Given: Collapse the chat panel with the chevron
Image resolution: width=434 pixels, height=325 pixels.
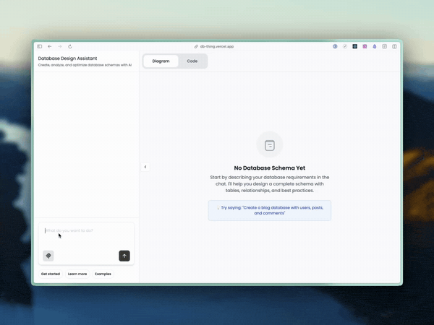Looking at the screenshot, I should (x=145, y=167).
